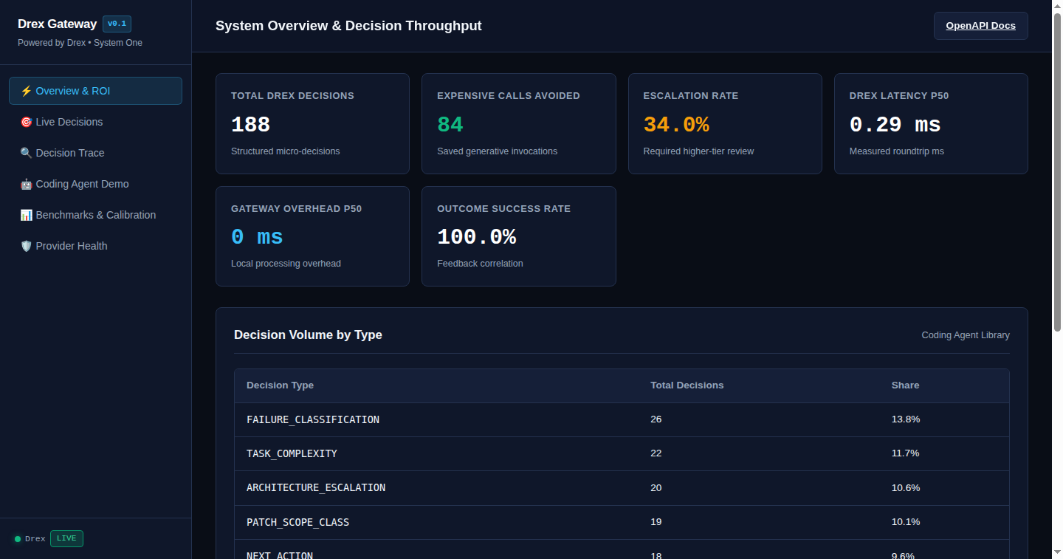
Task: Click the 11.7% share cell
Action: [x=905, y=453]
